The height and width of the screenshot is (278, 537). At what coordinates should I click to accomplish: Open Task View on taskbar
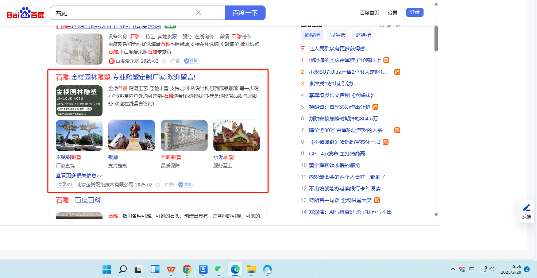pyautogui.click(x=139, y=270)
